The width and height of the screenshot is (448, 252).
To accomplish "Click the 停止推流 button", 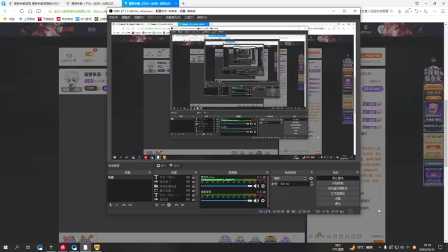I will point(338,178).
